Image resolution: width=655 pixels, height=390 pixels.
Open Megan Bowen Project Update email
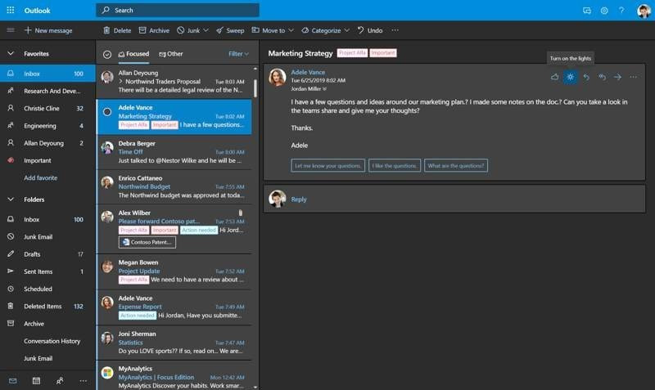tap(174, 271)
